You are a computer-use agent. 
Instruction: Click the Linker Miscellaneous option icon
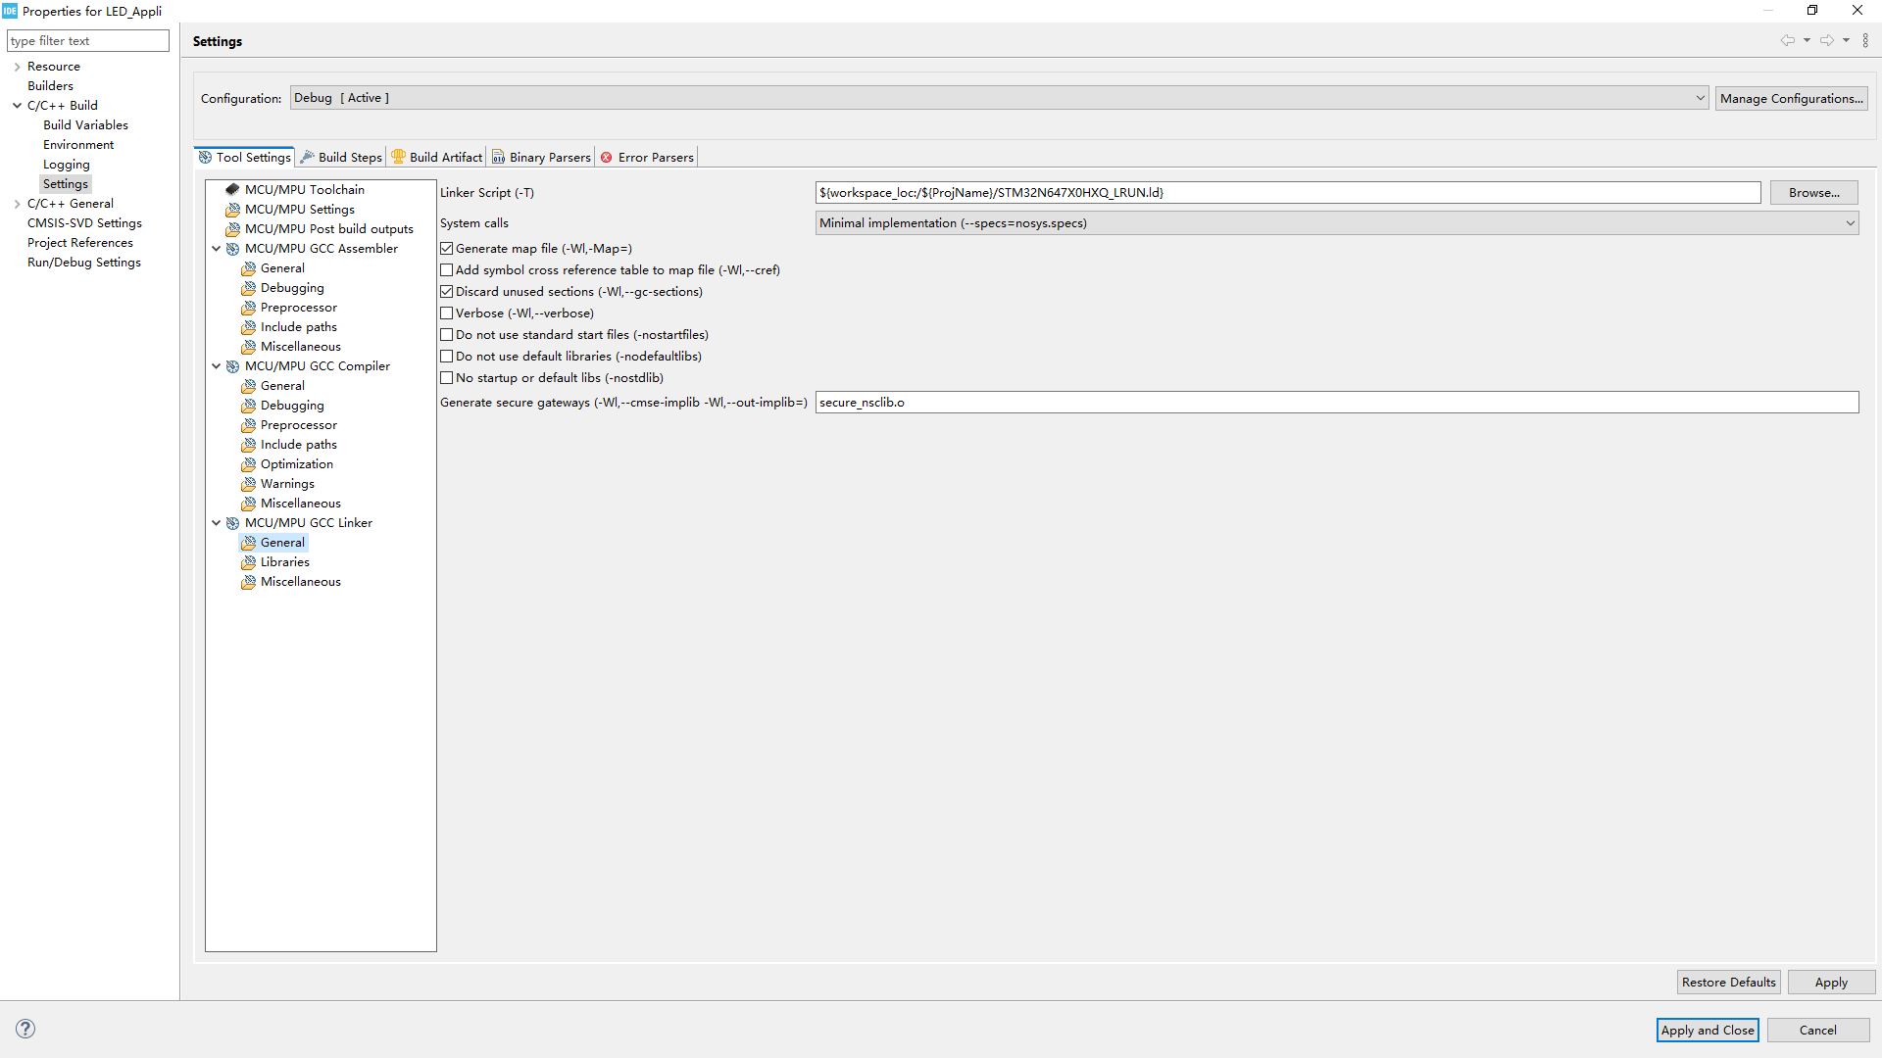click(x=248, y=582)
